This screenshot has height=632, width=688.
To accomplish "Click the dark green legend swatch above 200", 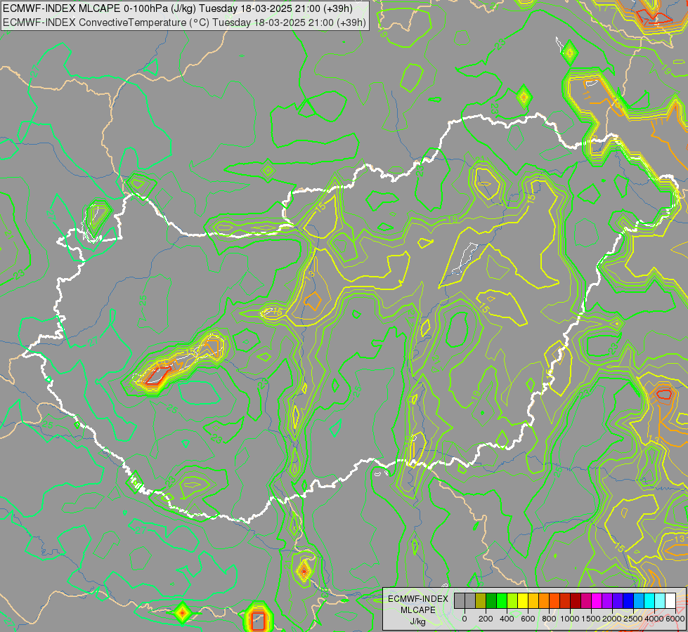I will [x=491, y=601].
